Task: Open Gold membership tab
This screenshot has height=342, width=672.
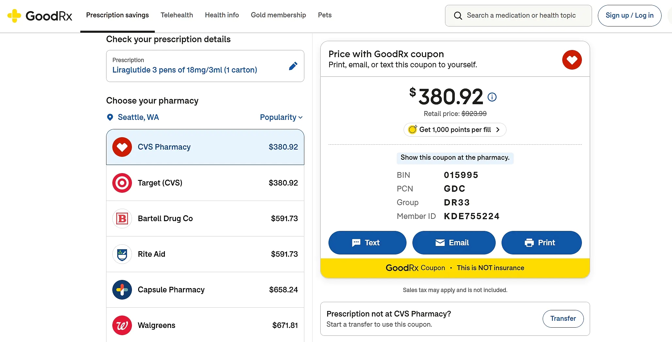Action: pos(278,15)
